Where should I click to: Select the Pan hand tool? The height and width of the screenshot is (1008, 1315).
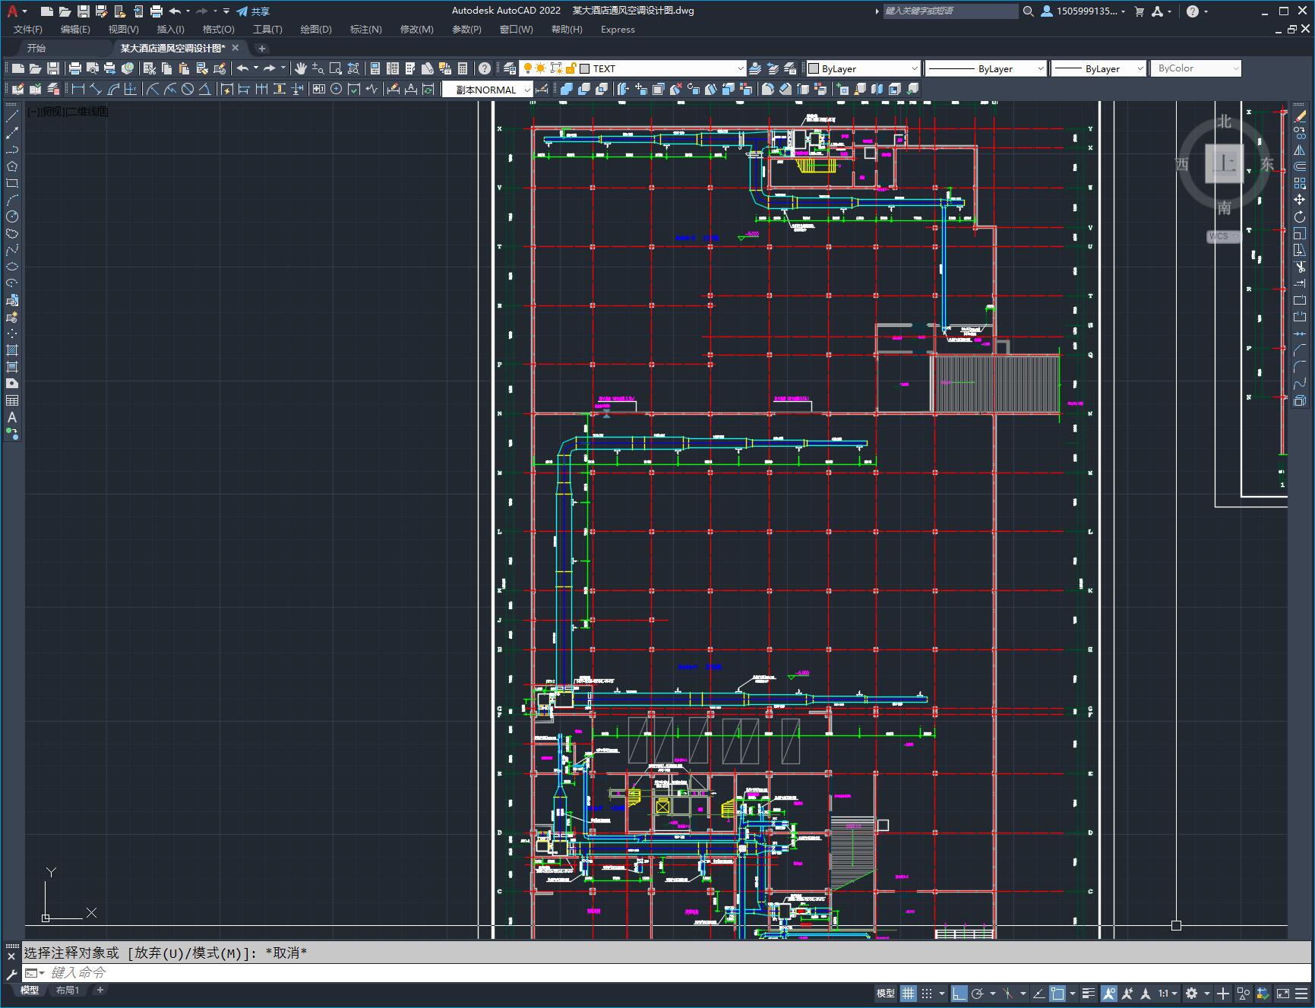pyautogui.click(x=301, y=68)
